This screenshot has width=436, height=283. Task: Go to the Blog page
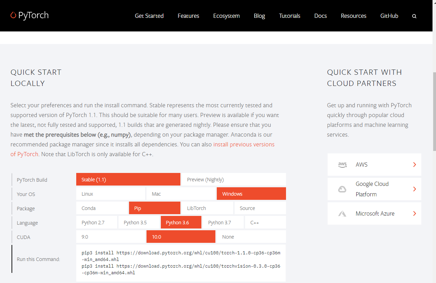click(x=259, y=16)
